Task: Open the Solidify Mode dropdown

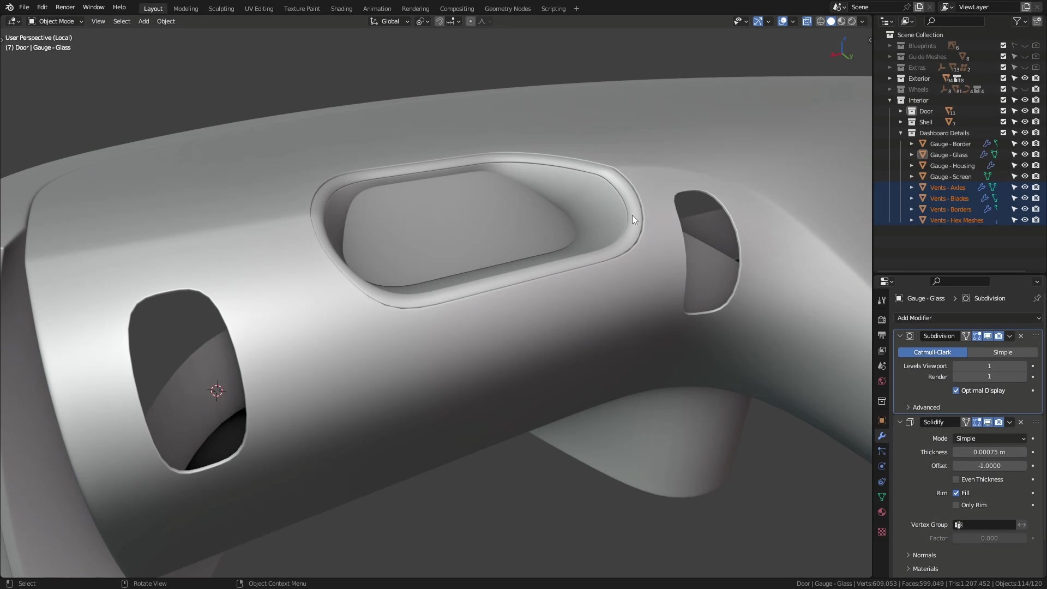Action: point(990,438)
